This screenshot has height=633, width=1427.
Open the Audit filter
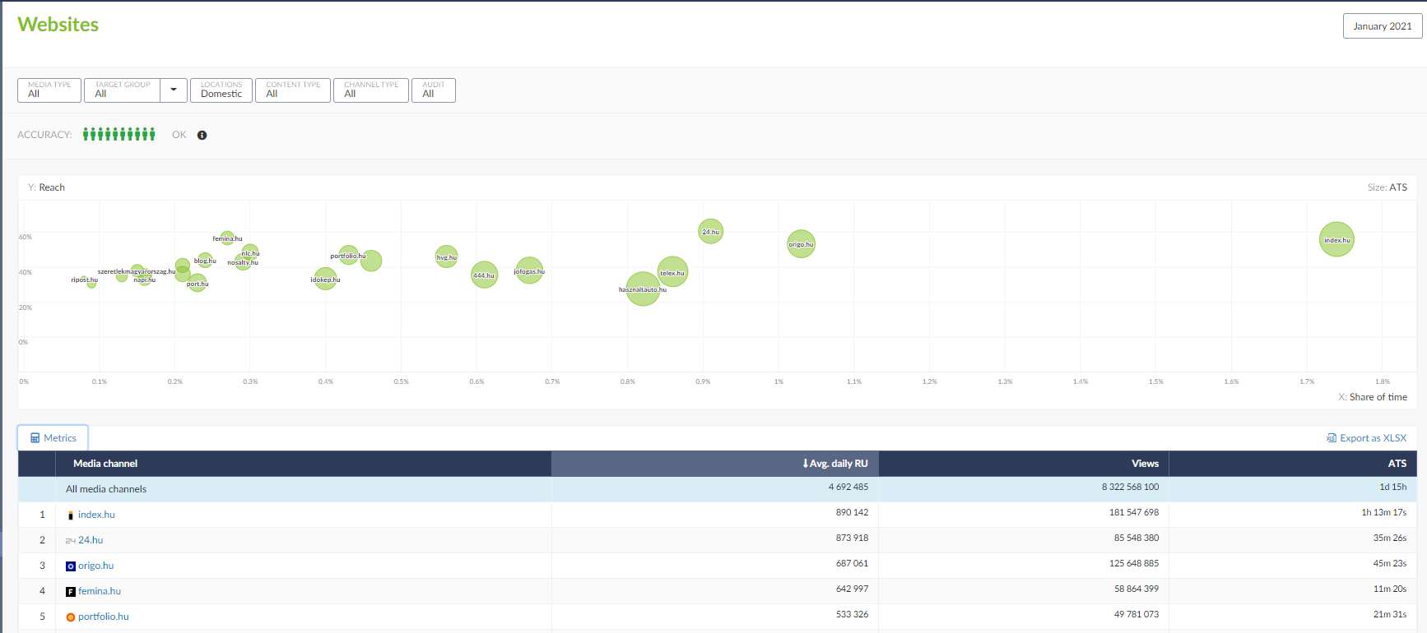[434, 90]
